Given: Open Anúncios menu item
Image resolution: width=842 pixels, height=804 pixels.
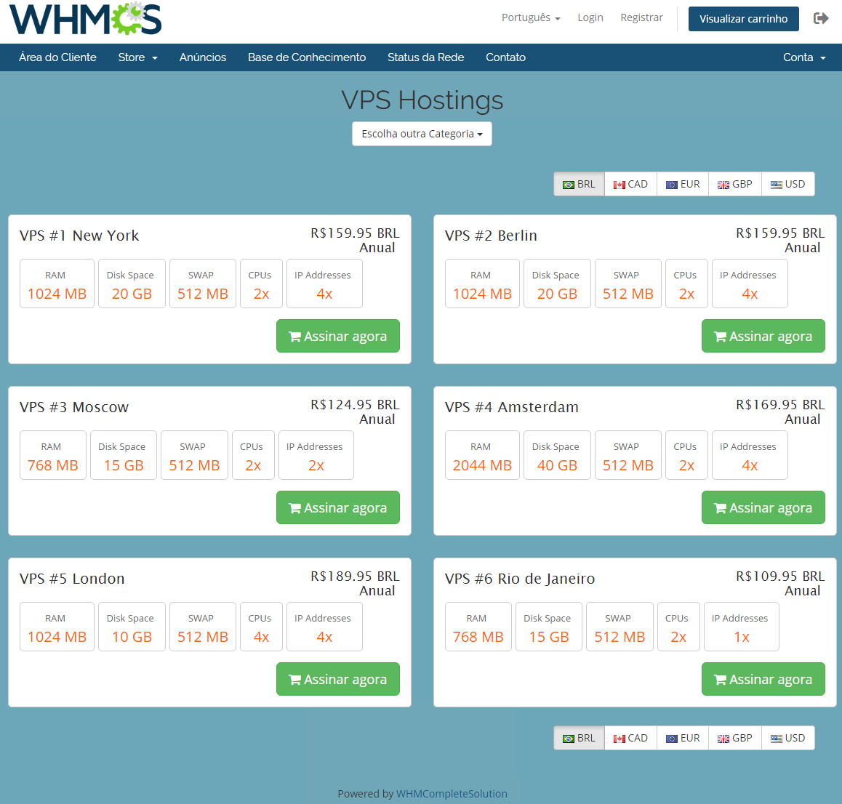Looking at the screenshot, I should [x=202, y=57].
